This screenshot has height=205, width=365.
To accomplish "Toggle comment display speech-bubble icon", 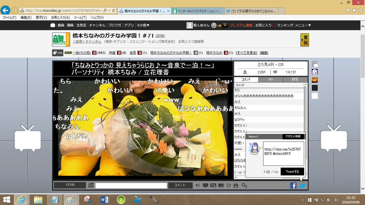I will click(205, 185).
